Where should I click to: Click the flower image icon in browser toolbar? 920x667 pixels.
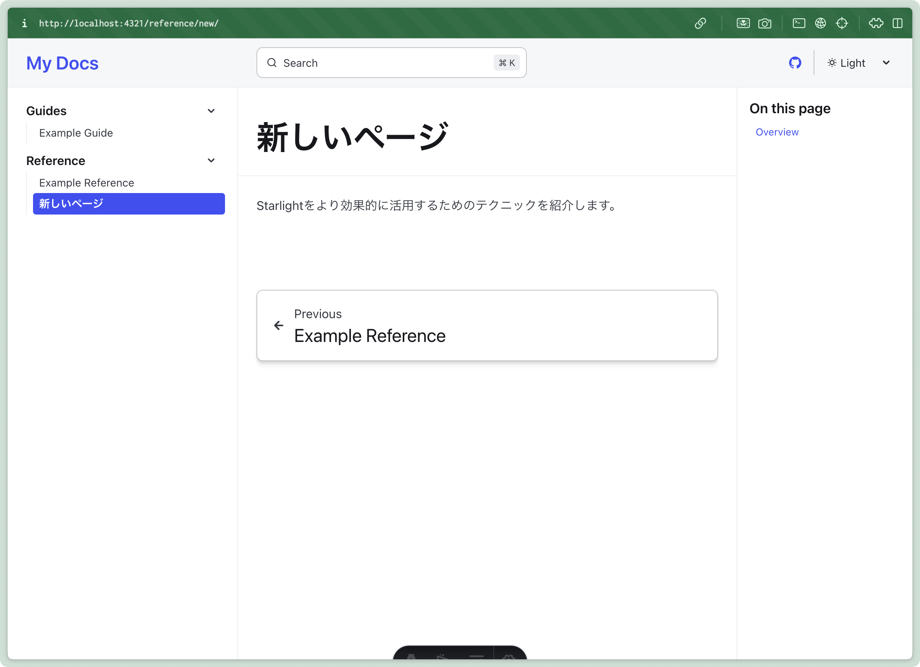(x=743, y=23)
